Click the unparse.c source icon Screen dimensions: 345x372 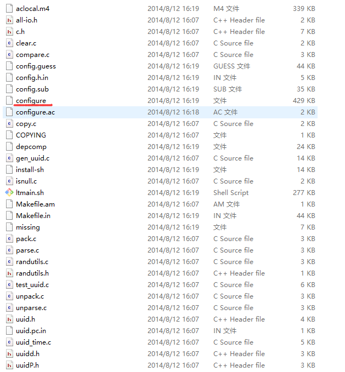9,308
